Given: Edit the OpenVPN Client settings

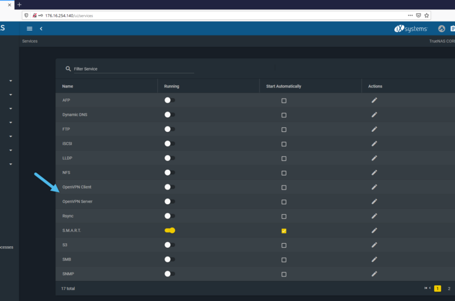Looking at the screenshot, I should pos(374,187).
